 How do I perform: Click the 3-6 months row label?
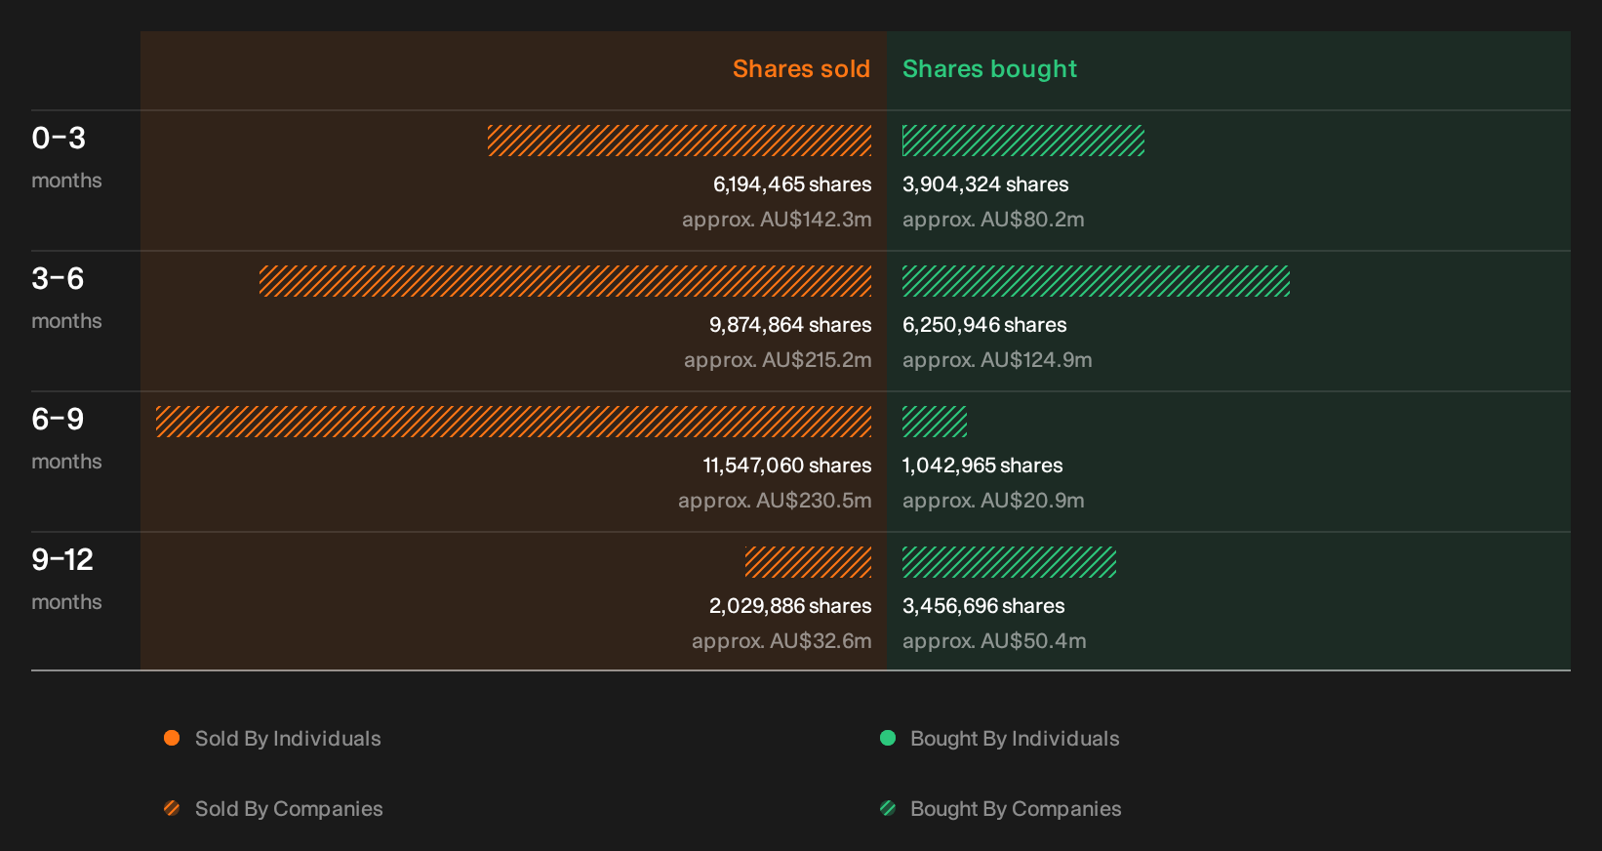[x=66, y=298]
